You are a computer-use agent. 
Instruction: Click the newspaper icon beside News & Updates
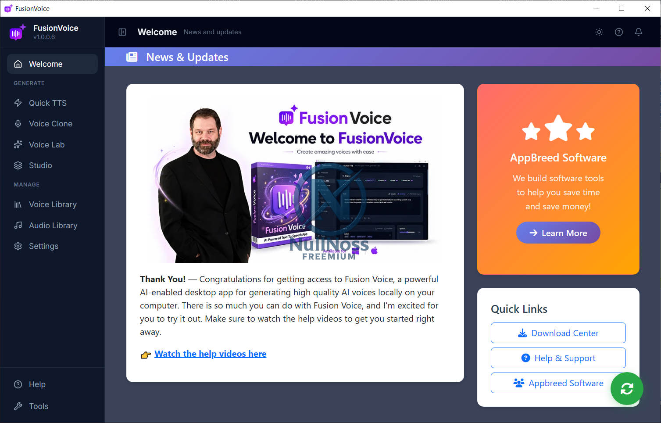click(132, 57)
